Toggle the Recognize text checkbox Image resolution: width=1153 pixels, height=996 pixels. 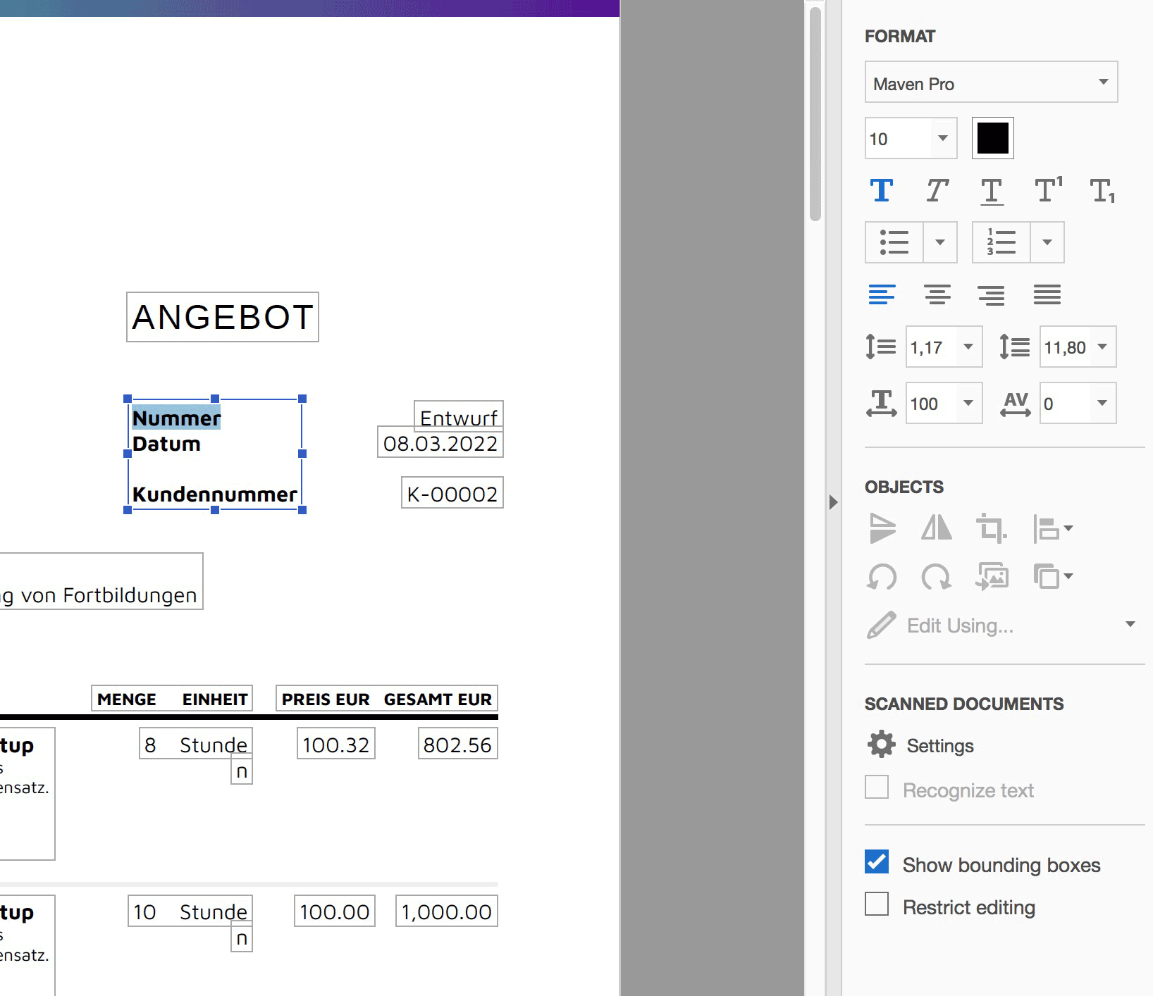pos(877,787)
